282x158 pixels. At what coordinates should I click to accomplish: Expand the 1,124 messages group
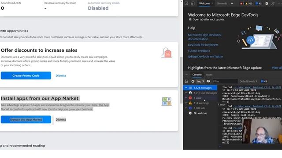[186, 88]
